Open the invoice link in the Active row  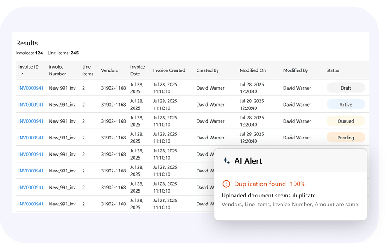point(31,105)
